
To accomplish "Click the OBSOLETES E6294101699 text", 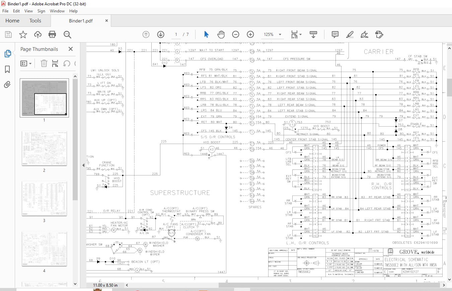I will pos(415,242).
